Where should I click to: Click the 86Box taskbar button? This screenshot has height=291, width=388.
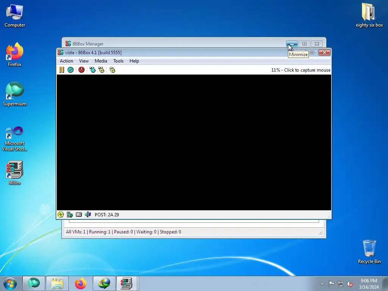[x=127, y=283]
